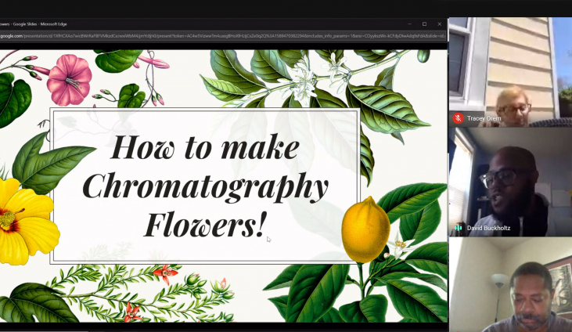Click the lemon illustration on the slide
The width and height of the screenshot is (572, 332).
[365, 229]
